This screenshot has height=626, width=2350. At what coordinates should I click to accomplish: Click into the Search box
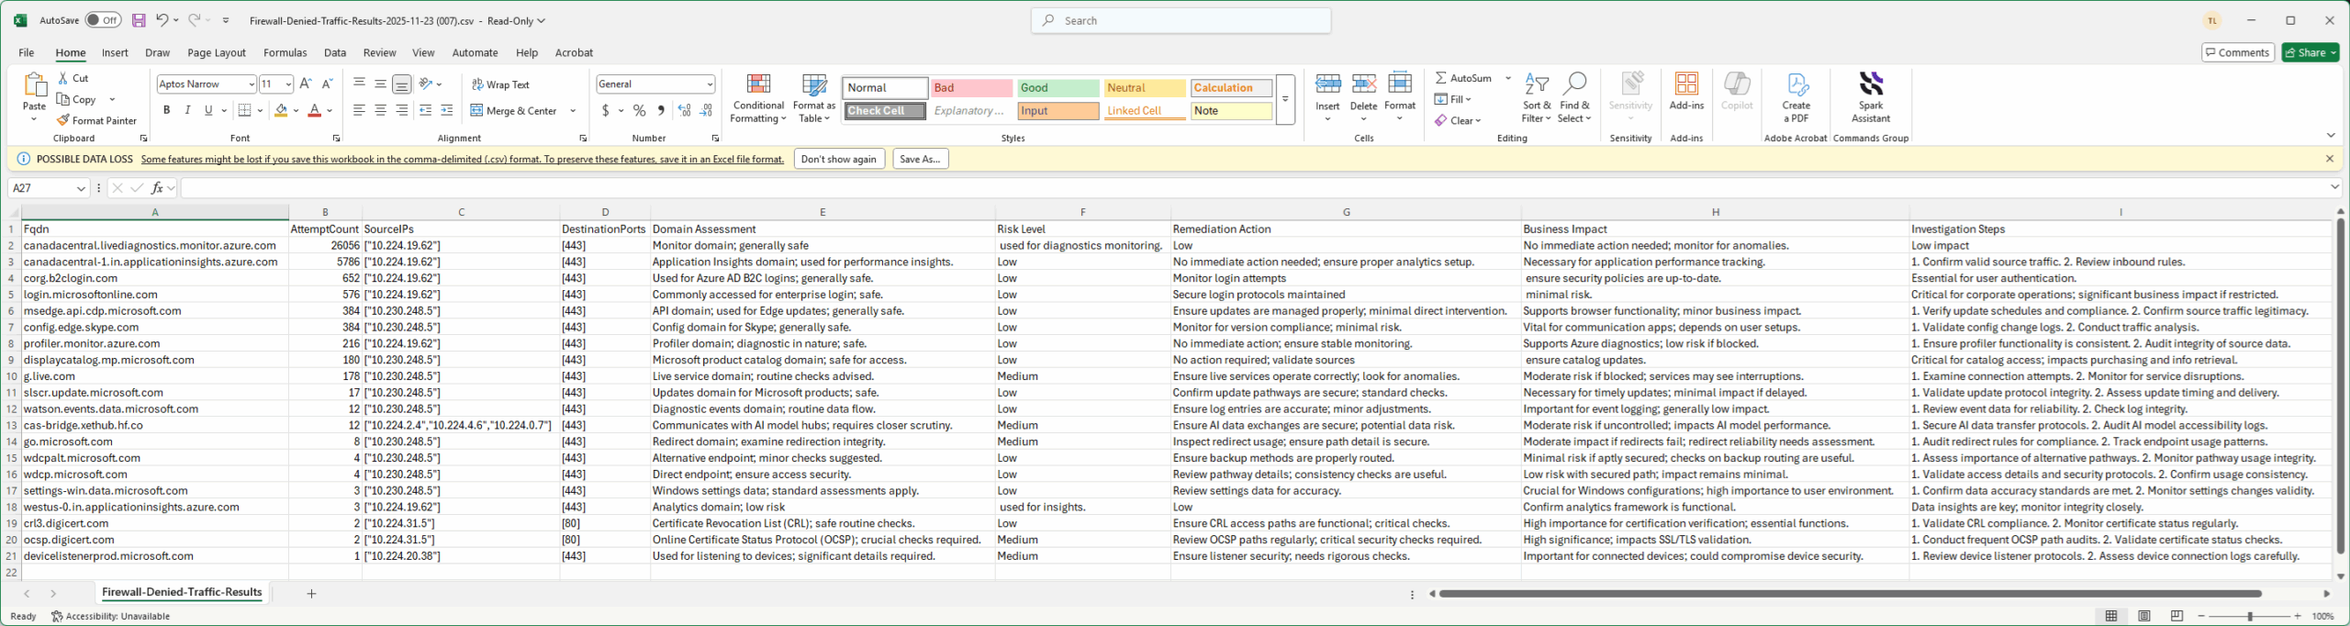pos(1181,20)
